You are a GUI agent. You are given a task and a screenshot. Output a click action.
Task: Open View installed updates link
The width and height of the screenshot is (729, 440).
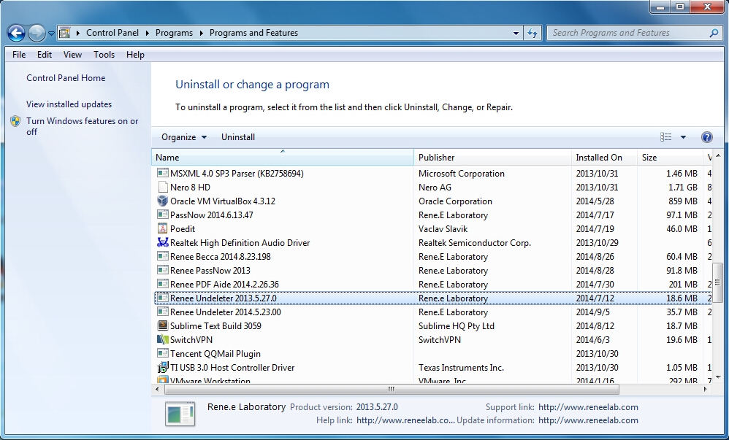click(69, 104)
